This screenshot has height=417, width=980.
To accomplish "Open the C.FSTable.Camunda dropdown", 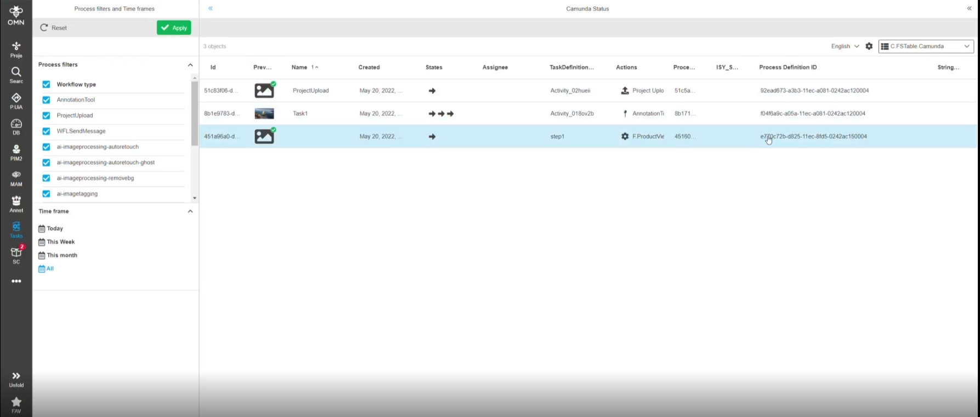I will pyautogui.click(x=926, y=47).
